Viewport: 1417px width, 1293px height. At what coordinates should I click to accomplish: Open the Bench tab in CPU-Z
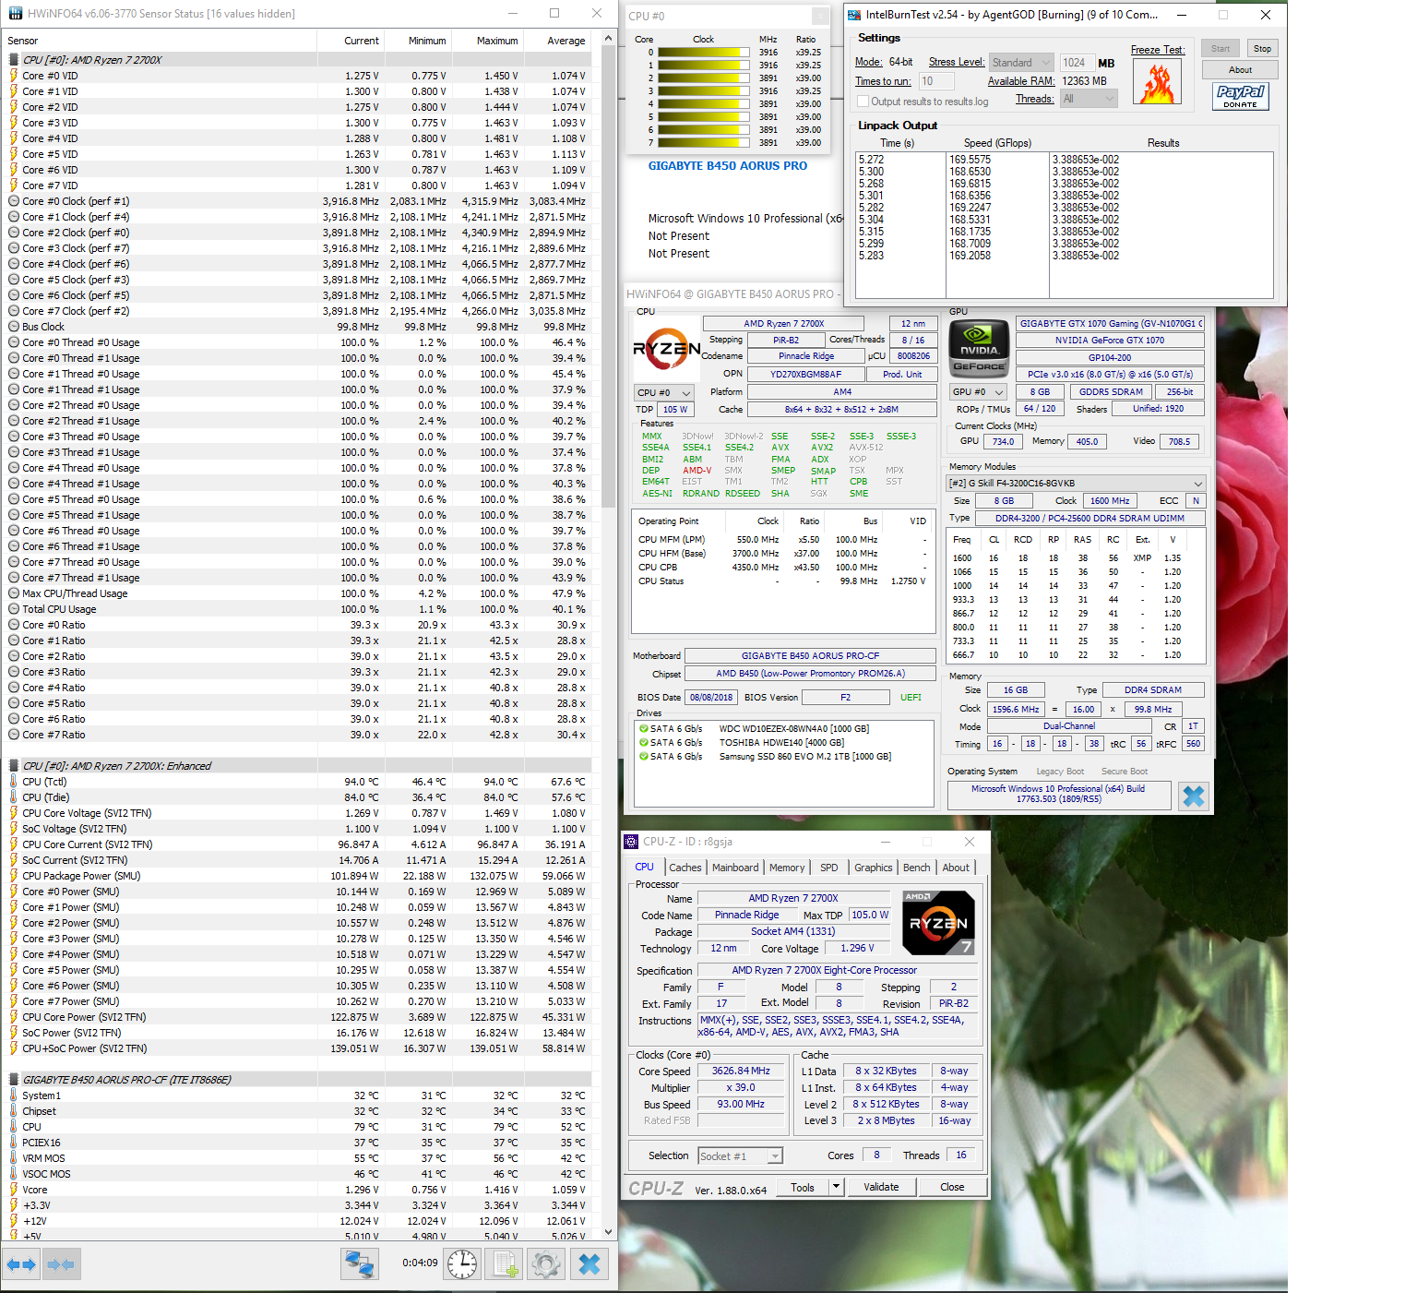point(917,868)
